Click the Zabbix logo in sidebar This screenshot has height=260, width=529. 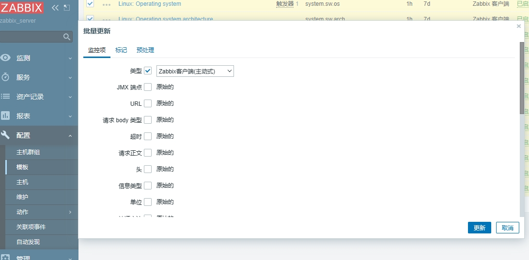[x=22, y=8]
